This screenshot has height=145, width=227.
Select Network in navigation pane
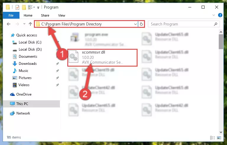pos(23,113)
